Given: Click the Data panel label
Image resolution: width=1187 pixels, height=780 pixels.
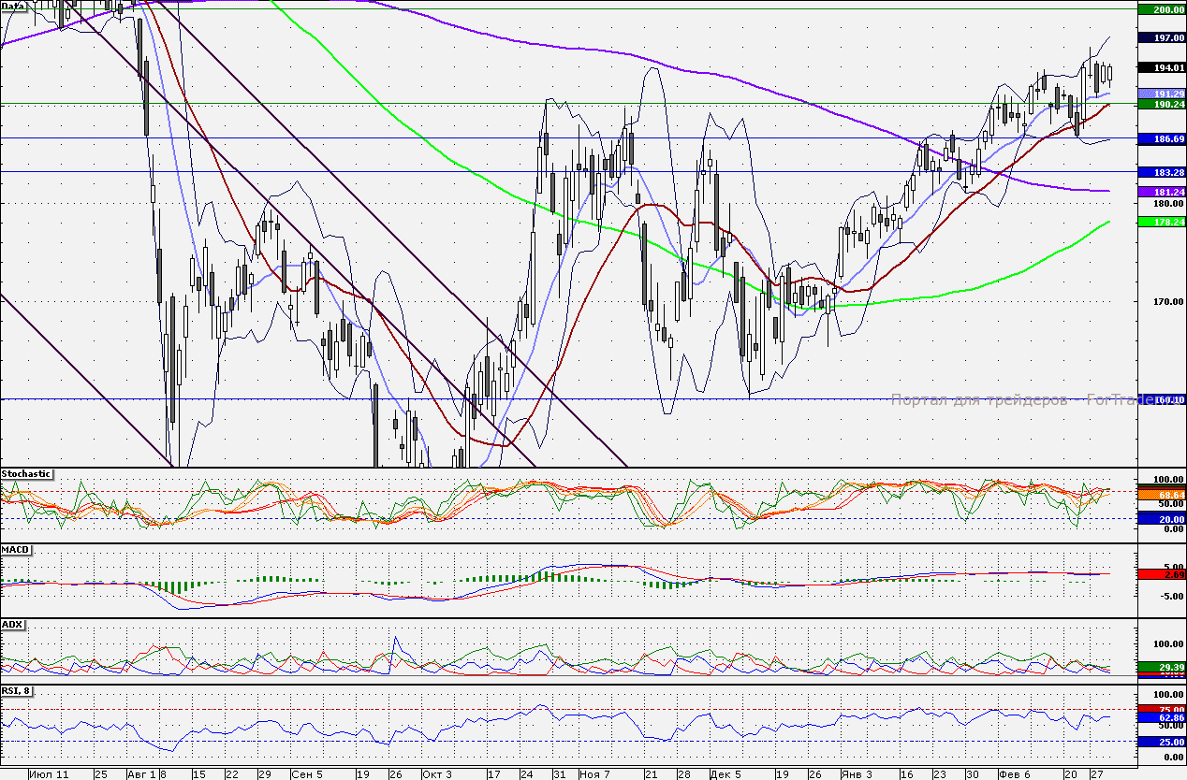Looking at the screenshot, I should (13, 6).
